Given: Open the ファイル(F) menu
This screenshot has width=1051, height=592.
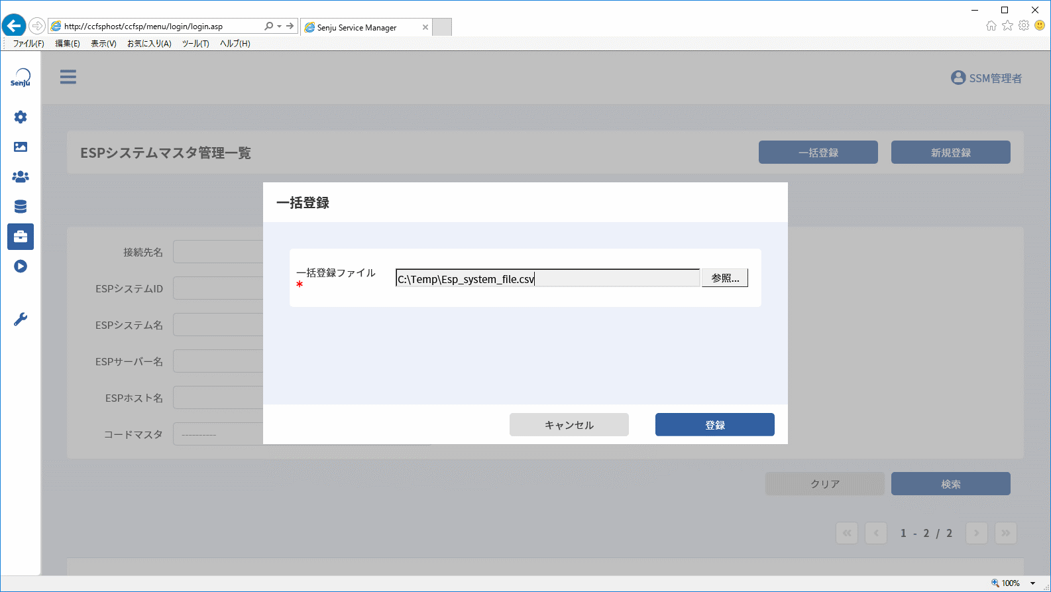Looking at the screenshot, I should [x=28, y=44].
